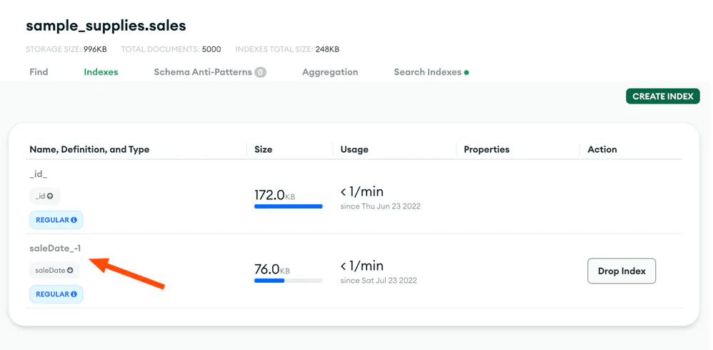Screen dimensions: 713x350
Task: Click the Action column header
Action: click(x=602, y=149)
